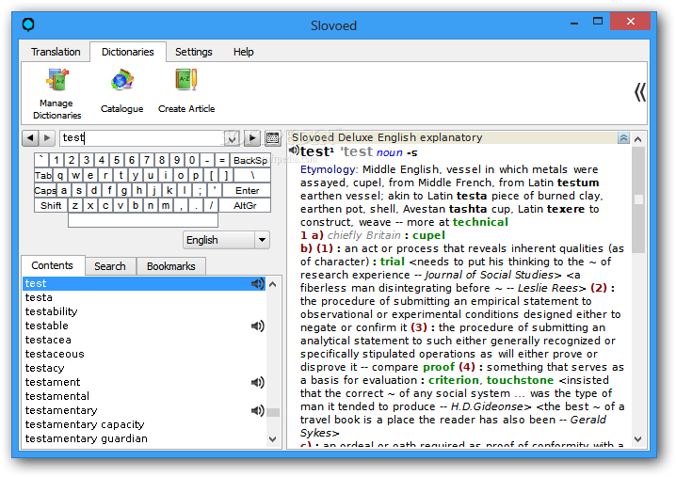The image size is (676, 477).
Task: Play pronunciation of the test¹ article headword
Action: point(294,151)
